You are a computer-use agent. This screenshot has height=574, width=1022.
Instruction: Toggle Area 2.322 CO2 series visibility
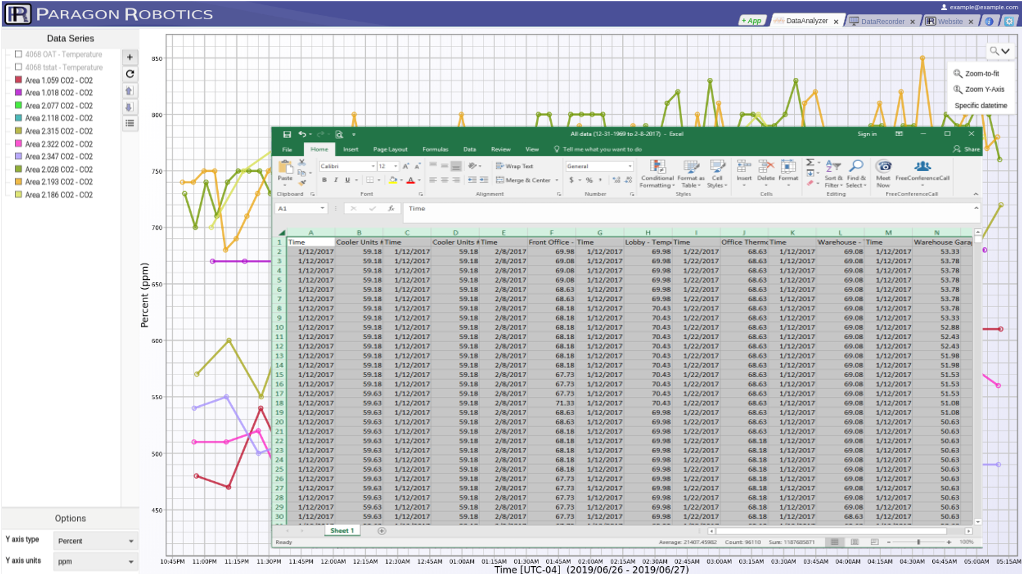(x=19, y=143)
